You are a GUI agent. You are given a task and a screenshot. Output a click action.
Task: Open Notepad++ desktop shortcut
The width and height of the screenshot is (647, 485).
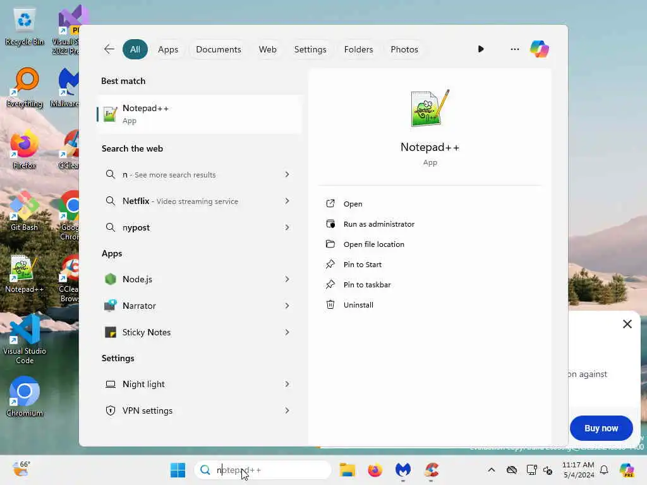[x=25, y=274]
